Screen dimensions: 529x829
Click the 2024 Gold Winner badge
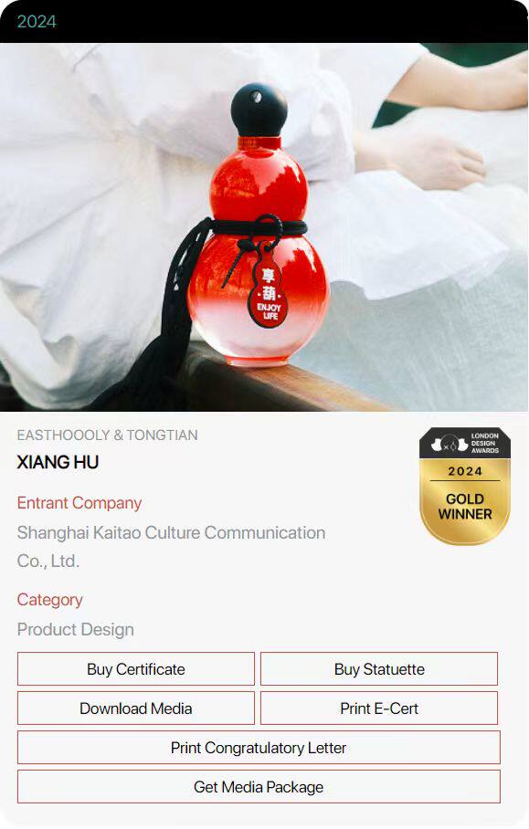(465, 487)
